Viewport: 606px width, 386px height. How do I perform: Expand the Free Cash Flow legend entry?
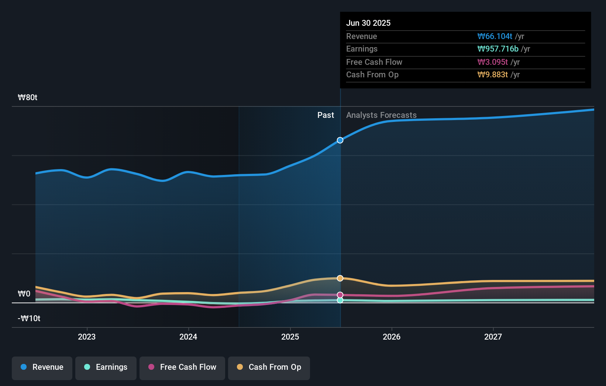pos(182,367)
